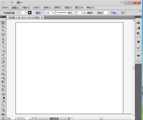The height and width of the screenshot is (120, 143).
Task: Click the 不透... opacity link
Action: (115, 13)
